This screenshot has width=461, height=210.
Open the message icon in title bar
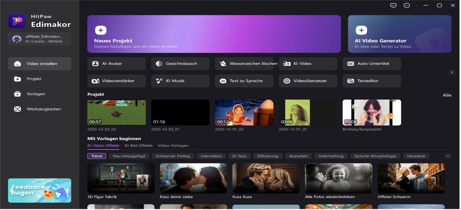pos(393,5)
